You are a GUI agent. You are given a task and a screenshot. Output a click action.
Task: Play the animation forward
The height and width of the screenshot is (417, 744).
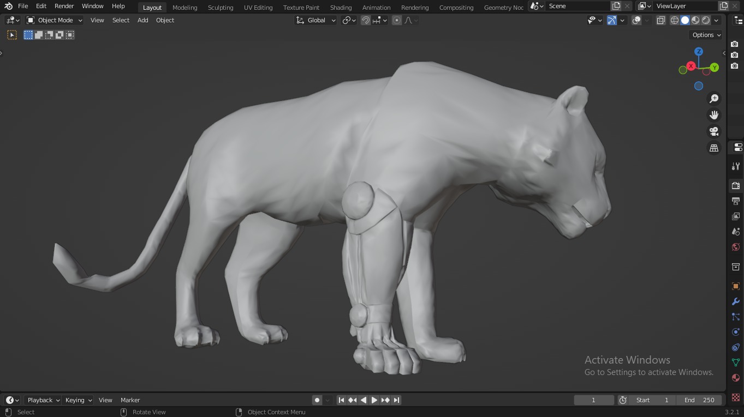pyautogui.click(x=374, y=400)
